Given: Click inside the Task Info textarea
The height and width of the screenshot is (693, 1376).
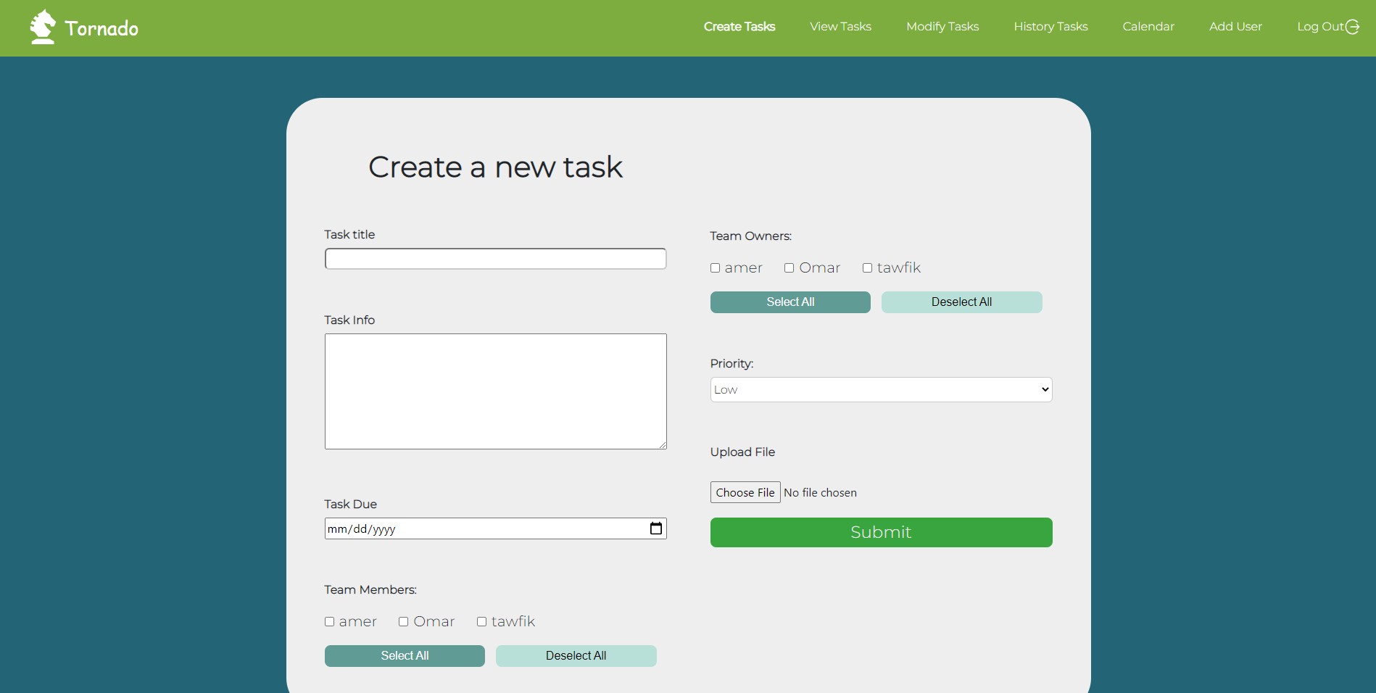Looking at the screenshot, I should coord(495,391).
